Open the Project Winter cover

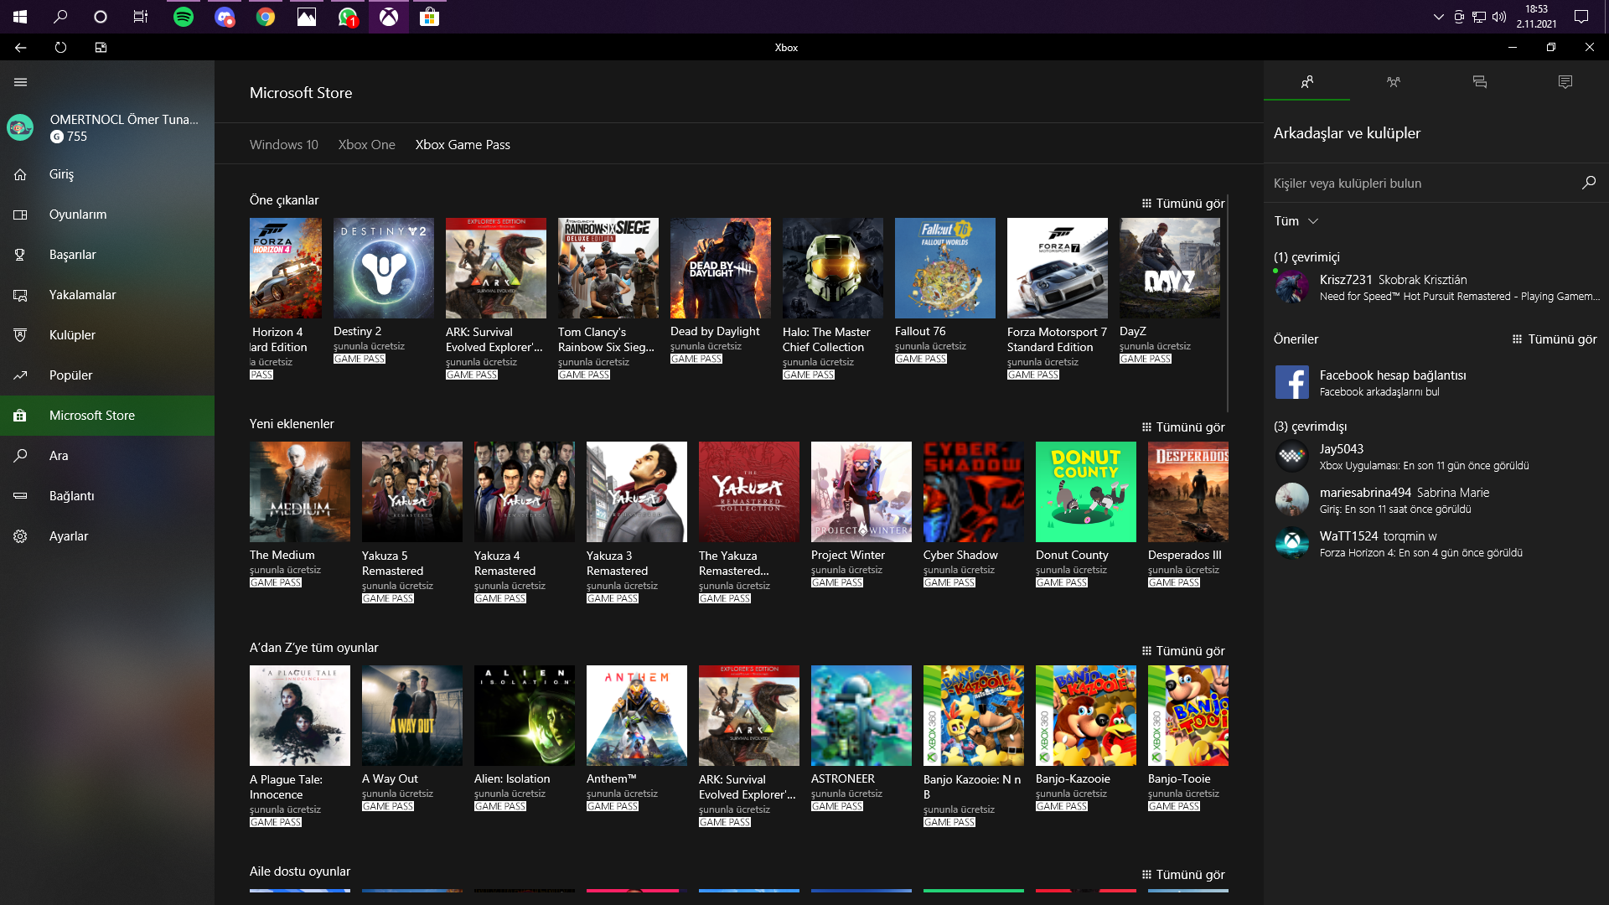click(861, 492)
